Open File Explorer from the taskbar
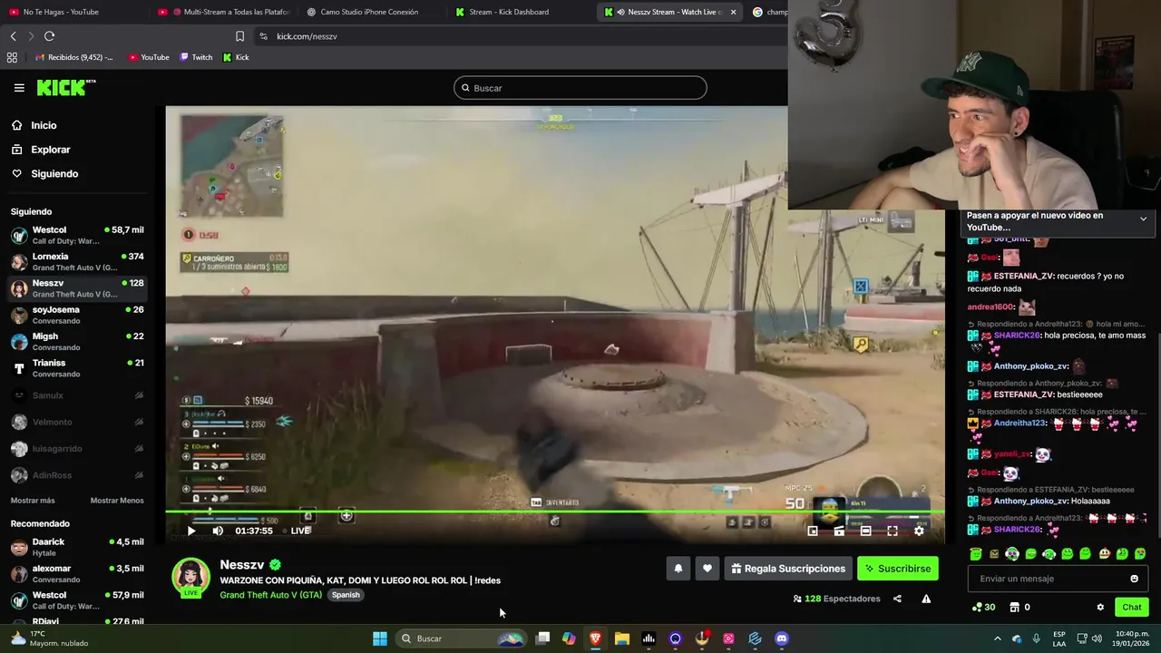 pos(621,638)
